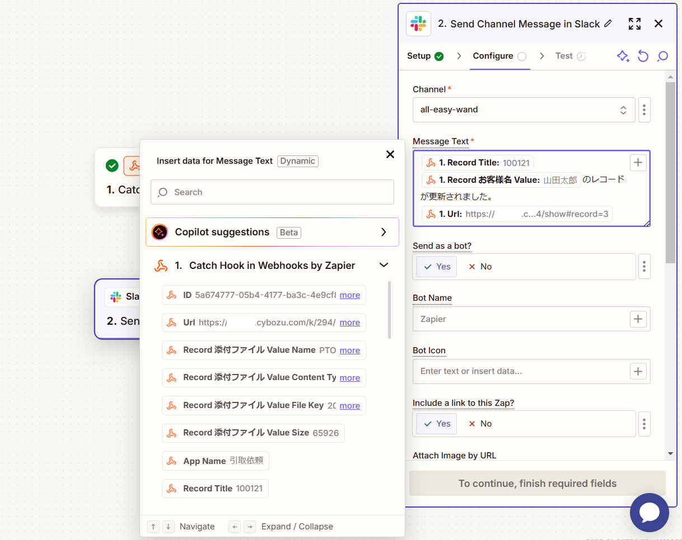The height and width of the screenshot is (540, 682).
Task: Select No for Include a link to this Zap
Action: 480,424
